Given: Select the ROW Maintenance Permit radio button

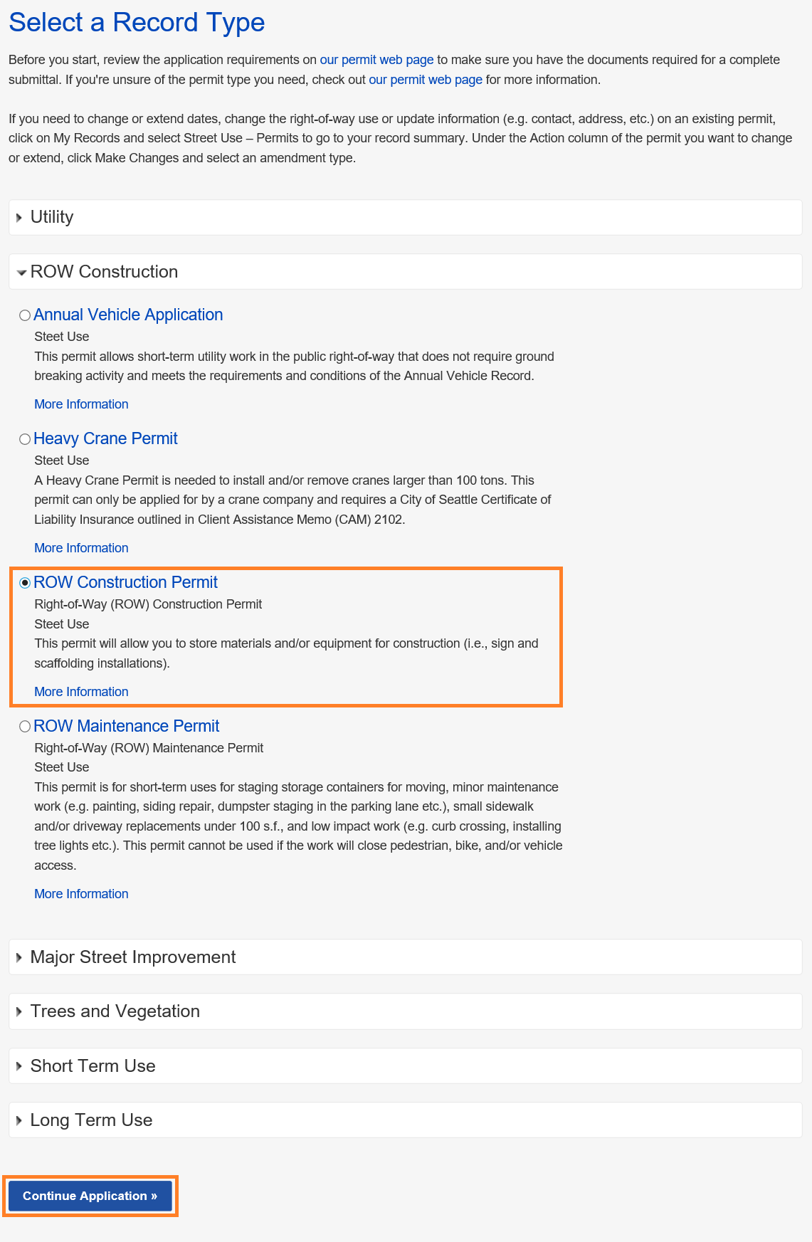Looking at the screenshot, I should pyautogui.click(x=25, y=727).
